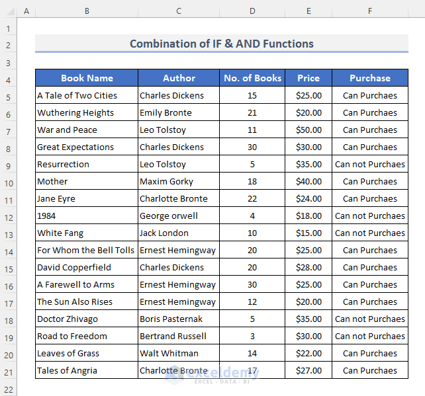Select the 'For Whom the Bell Tolls' cell

point(85,251)
